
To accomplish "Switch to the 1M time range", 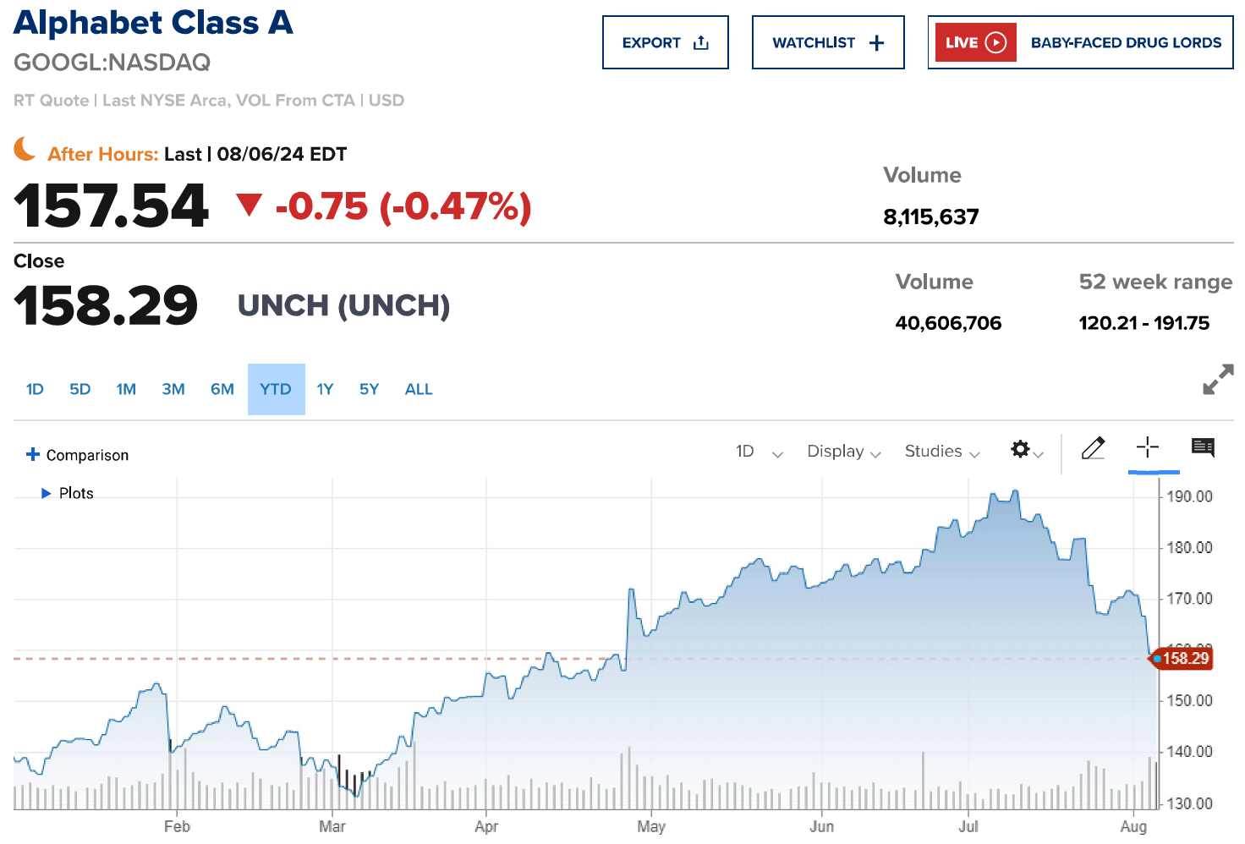I will coord(126,389).
